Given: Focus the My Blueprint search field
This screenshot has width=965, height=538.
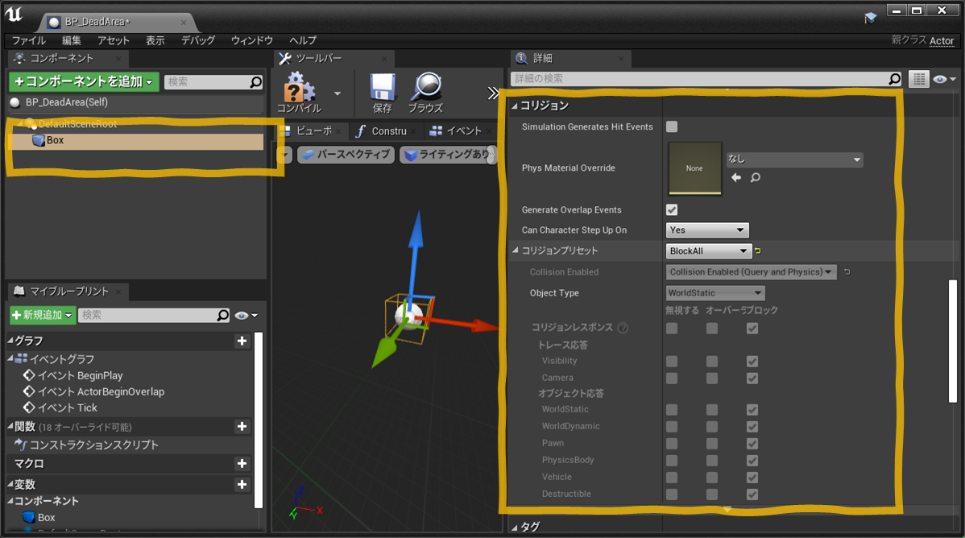Looking at the screenshot, I should tap(154, 315).
